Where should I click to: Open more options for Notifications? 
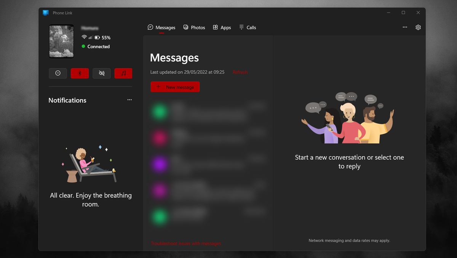129,99
